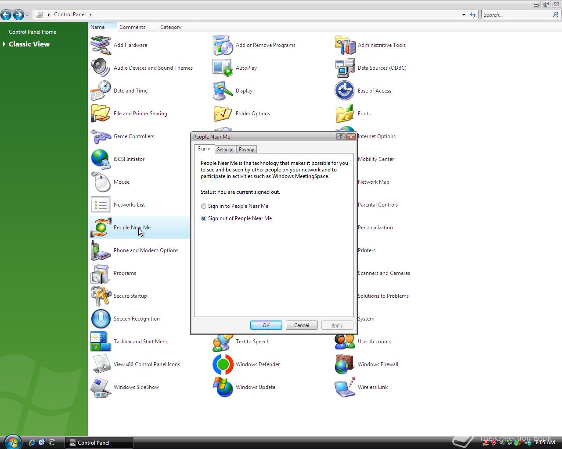Close the People Near Me dialog
This screenshot has width=562, height=449.
tap(351, 137)
